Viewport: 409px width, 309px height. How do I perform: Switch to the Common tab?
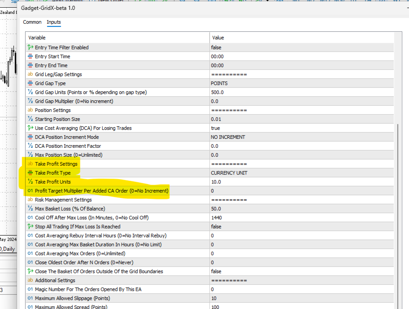pos(32,22)
